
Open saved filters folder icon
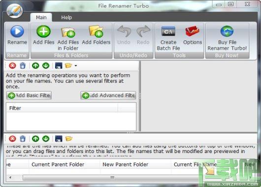click(x=68, y=65)
